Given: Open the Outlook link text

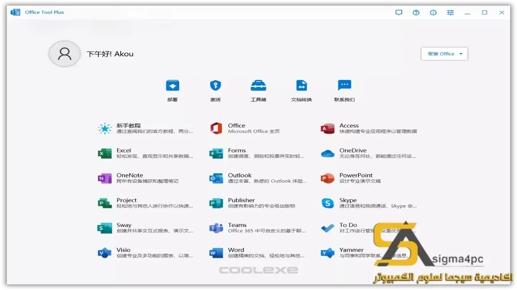Looking at the screenshot, I should pyautogui.click(x=240, y=175).
